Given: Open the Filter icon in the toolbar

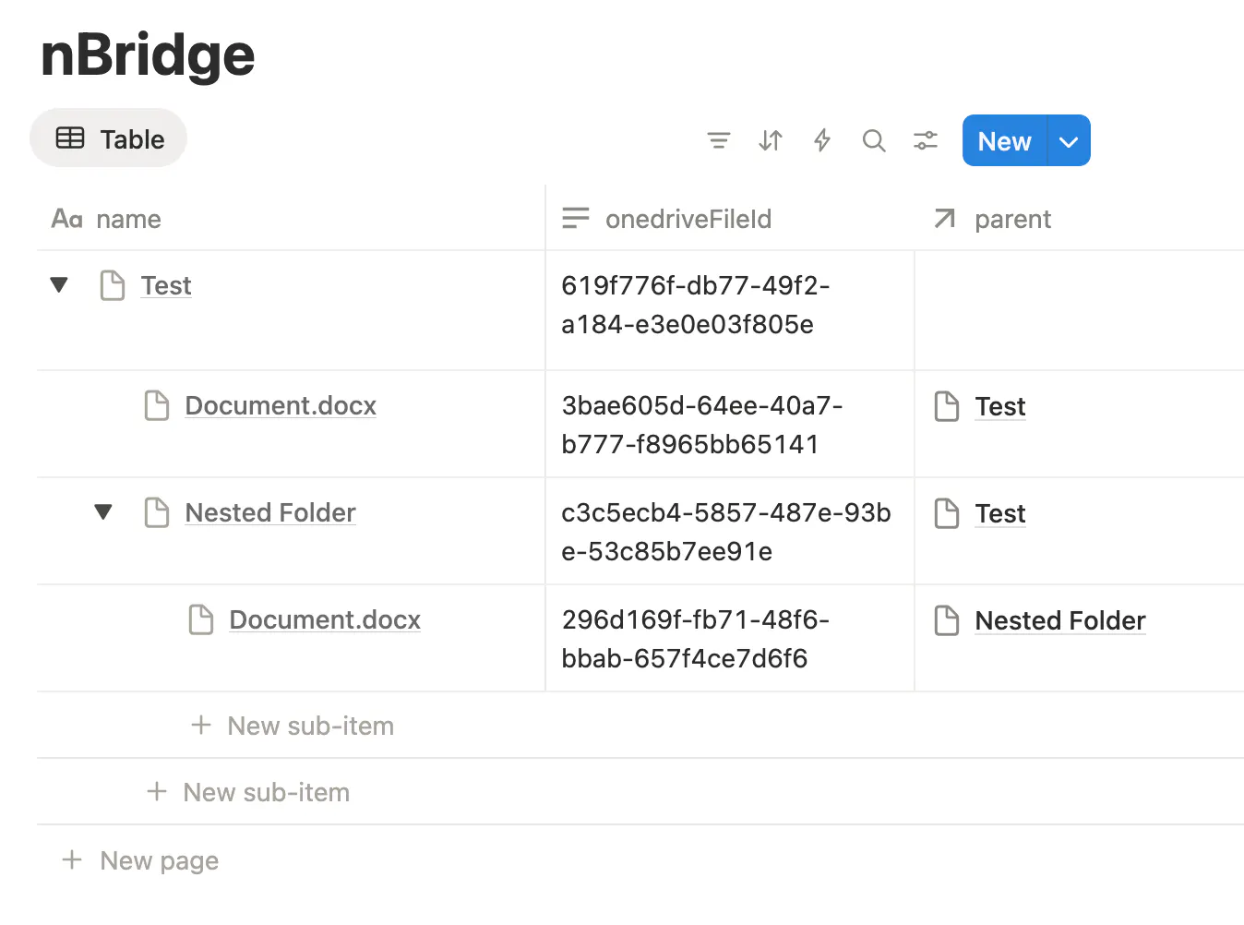Looking at the screenshot, I should [x=718, y=140].
